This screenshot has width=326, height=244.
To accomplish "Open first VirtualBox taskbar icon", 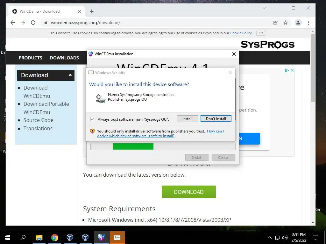I will click(x=70, y=238).
